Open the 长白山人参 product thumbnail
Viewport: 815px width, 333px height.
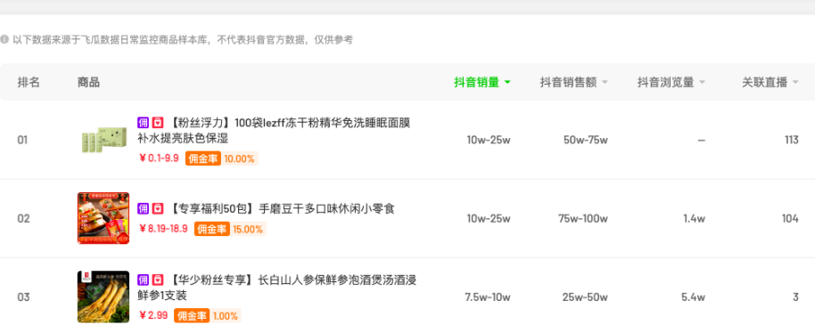pyautogui.click(x=103, y=296)
